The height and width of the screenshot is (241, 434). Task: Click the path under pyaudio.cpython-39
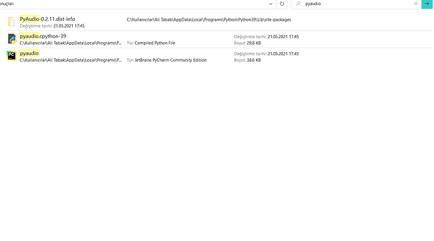point(70,43)
